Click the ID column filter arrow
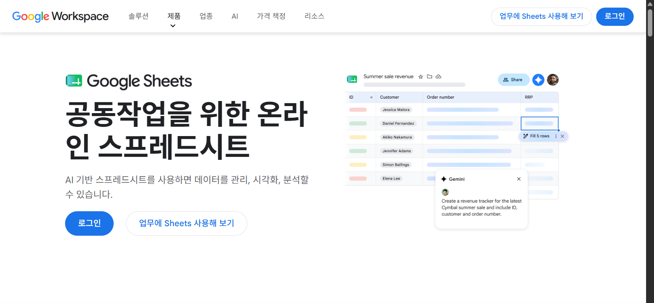The image size is (654, 303). (x=371, y=97)
